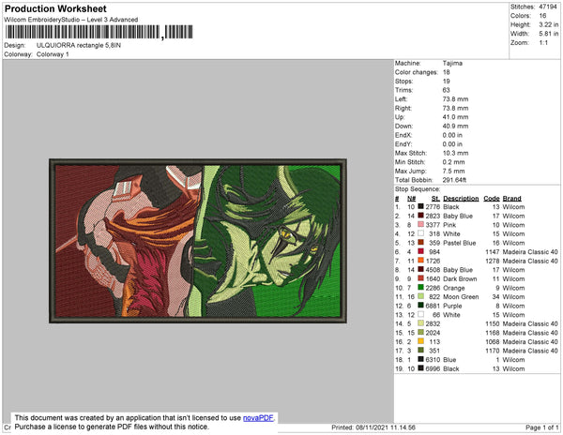Click the light green Moon Green swatch
Screen dimensions: 563x435
[x=420, y=296]
